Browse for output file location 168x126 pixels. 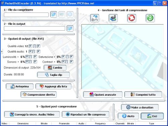(x=70, y=28)
